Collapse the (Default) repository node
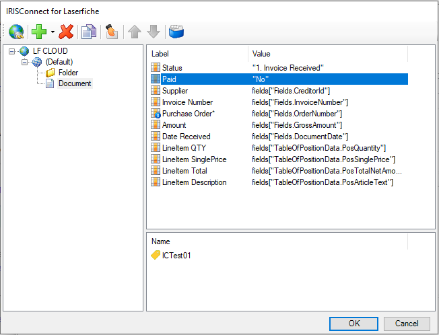 pos(25,62)
